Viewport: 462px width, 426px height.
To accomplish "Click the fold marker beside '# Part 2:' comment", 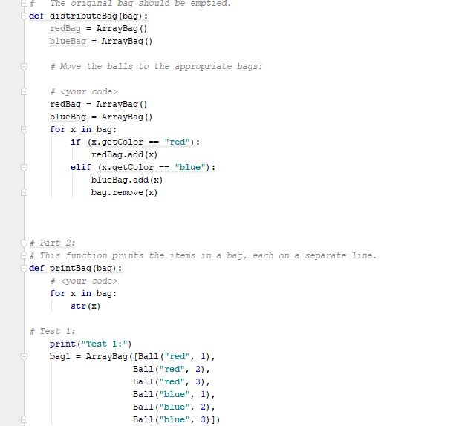I will [x=24, y=243].
